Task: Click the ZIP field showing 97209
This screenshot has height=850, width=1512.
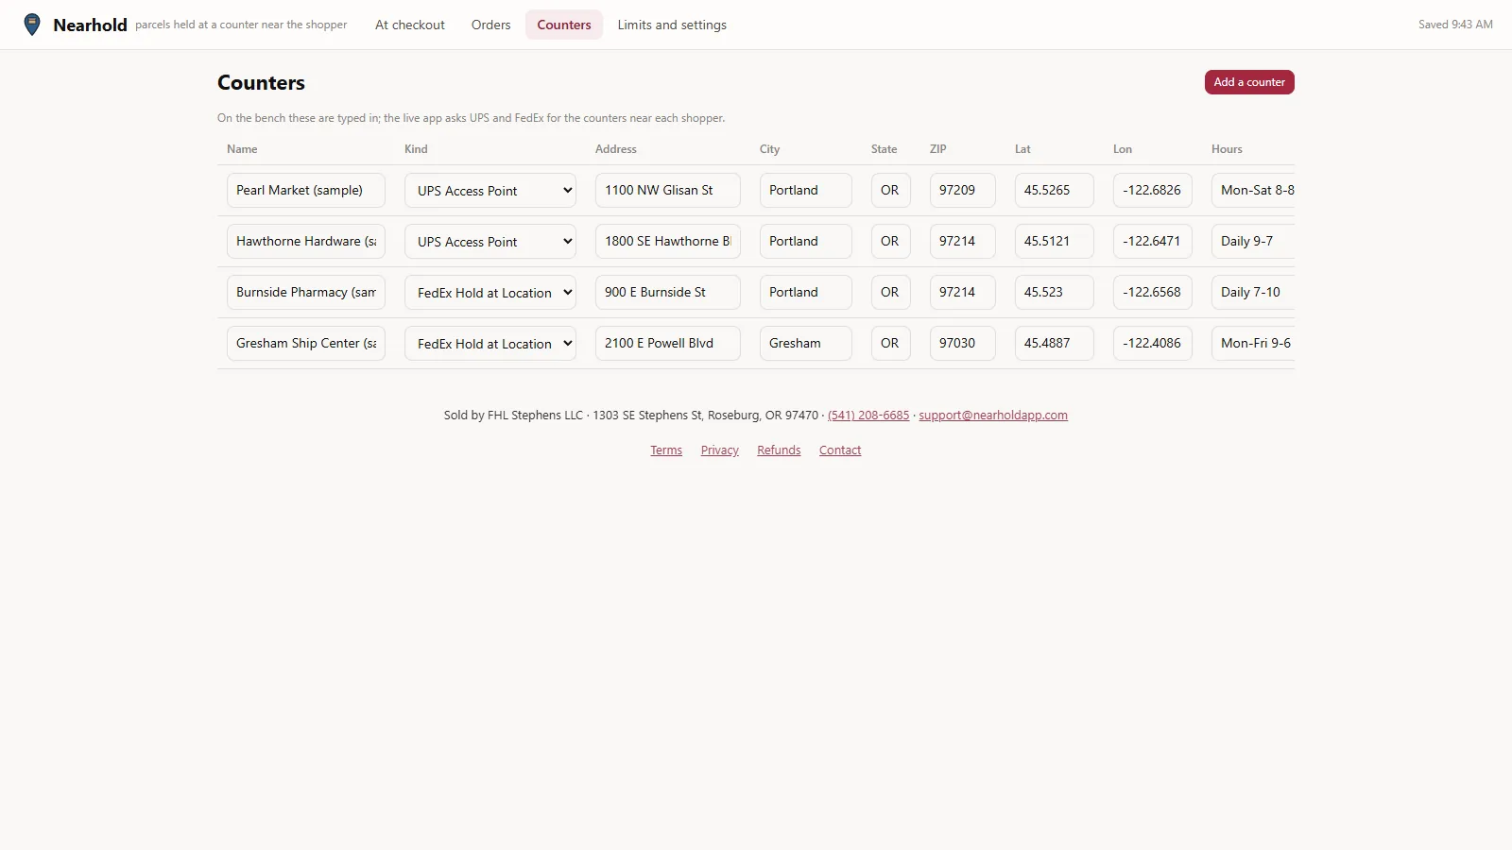Action: tap(963, 190)
